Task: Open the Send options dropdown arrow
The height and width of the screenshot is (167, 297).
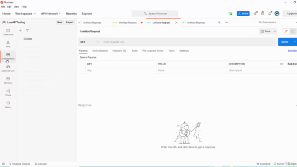Action: pyautogui.click(x=295, y=42)
